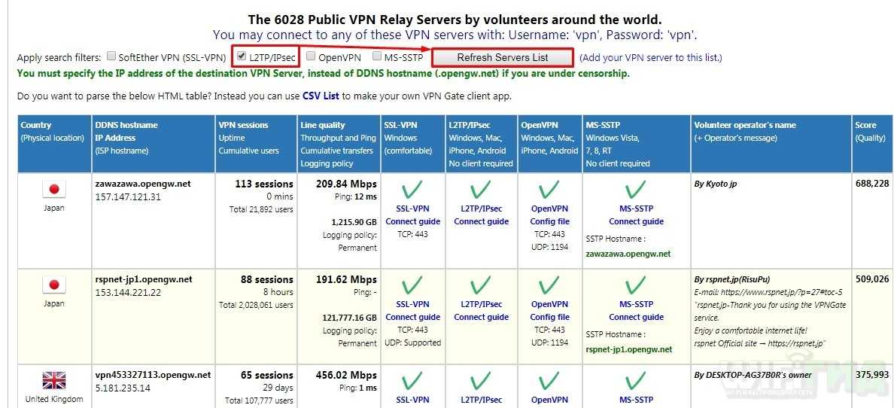The width and height of the screenshot is (894, 408).
Task: Uncheck the L2TP/IPsec filter checkbox
Action: [242, 56]
